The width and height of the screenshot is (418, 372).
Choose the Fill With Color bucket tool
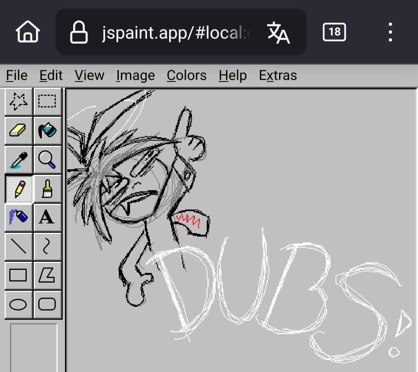[47, 130]
